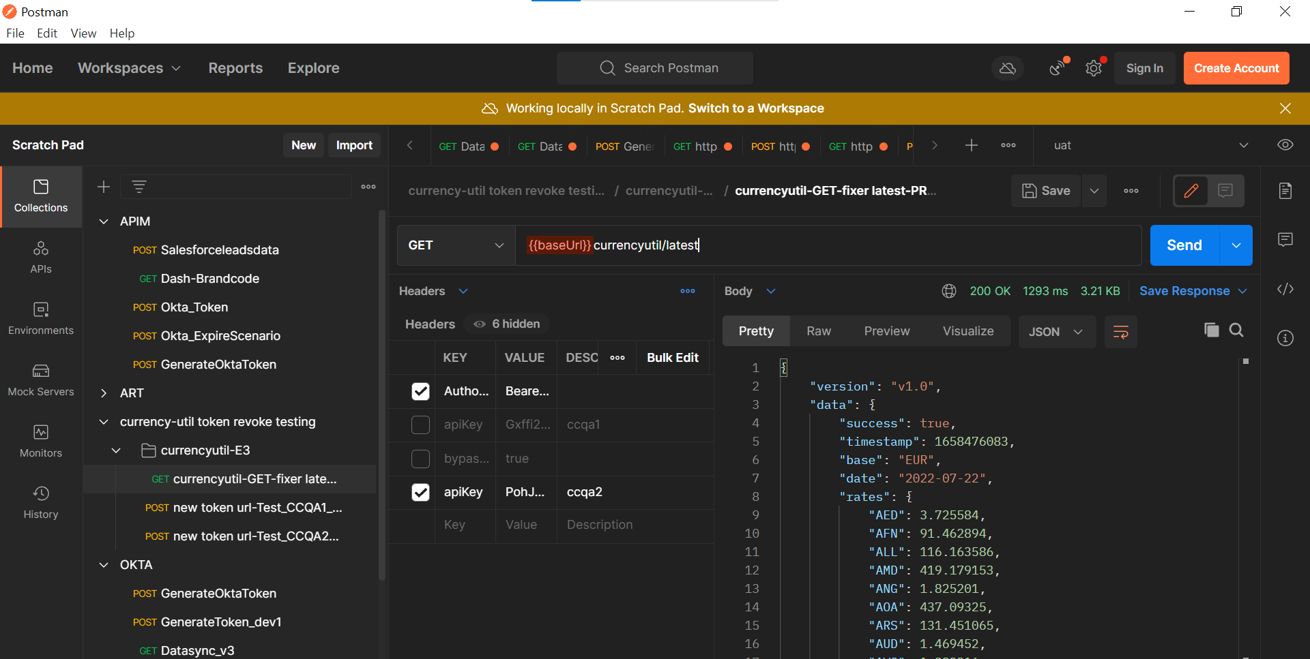Image resolution: width=1310 pixels, height=659 pixels.
Task: Collapse the currencyutil-E3 folder
Action: coord(116,450)
